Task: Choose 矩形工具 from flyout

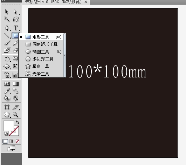Action: click(x=41, y=37)
